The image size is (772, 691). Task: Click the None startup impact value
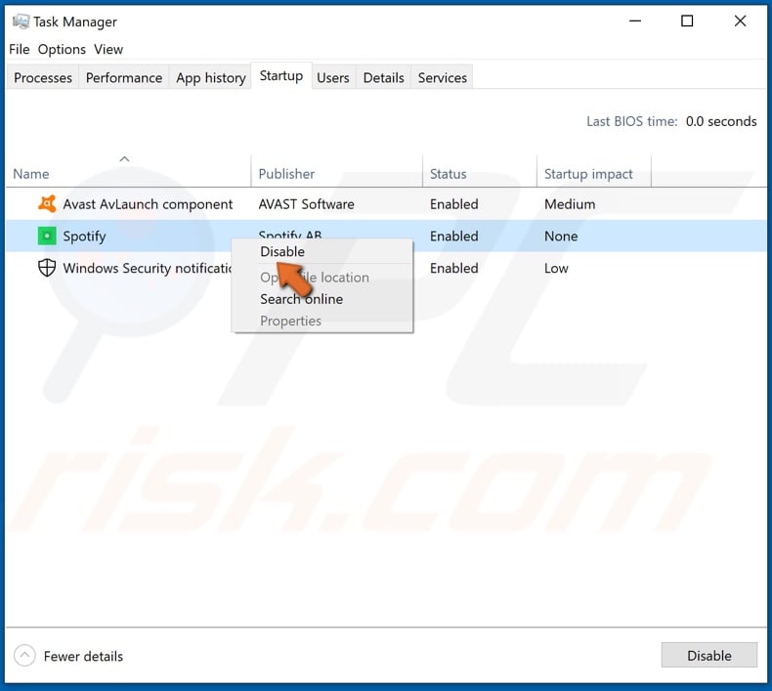561,236
